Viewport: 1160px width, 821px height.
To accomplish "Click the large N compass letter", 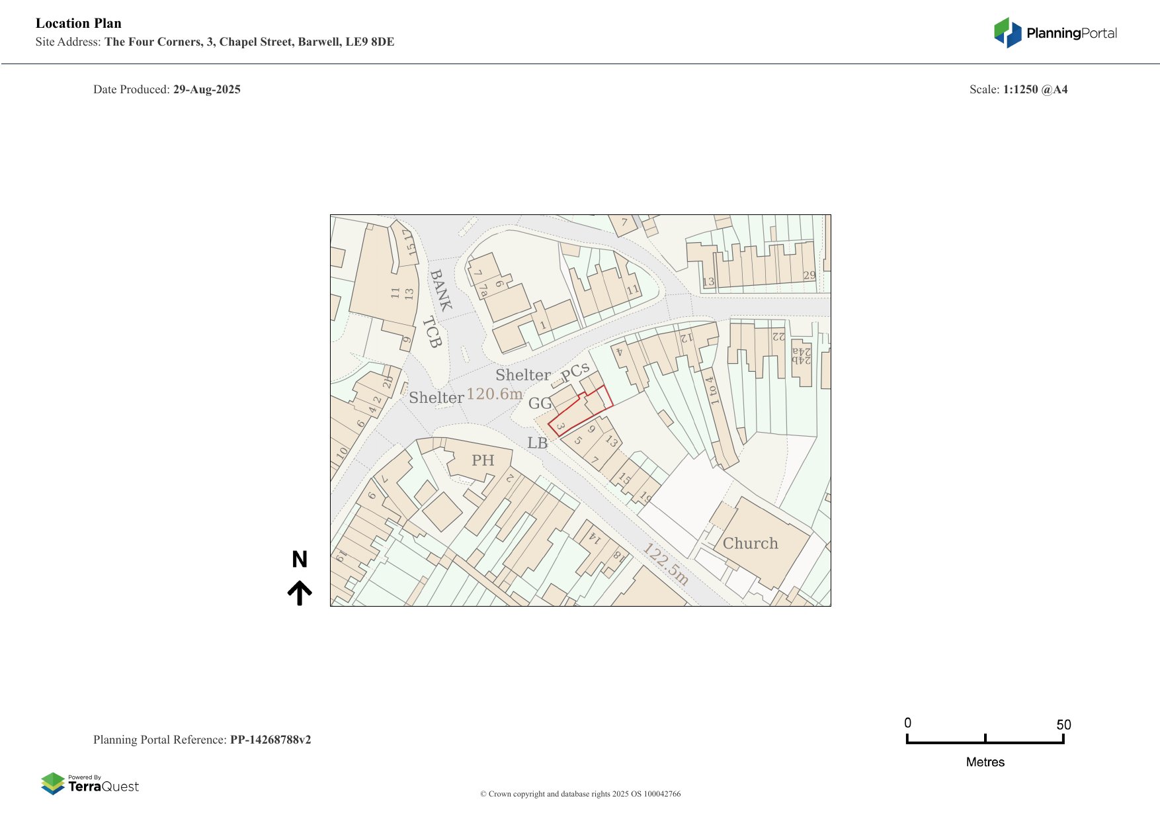I will coord(300,560).
